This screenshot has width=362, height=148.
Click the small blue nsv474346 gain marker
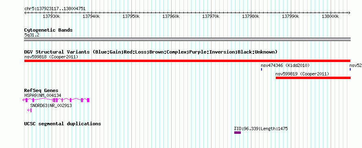(x=262, y=69)
